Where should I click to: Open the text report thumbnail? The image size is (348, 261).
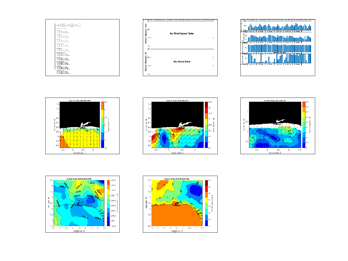[x=82, y=48]
